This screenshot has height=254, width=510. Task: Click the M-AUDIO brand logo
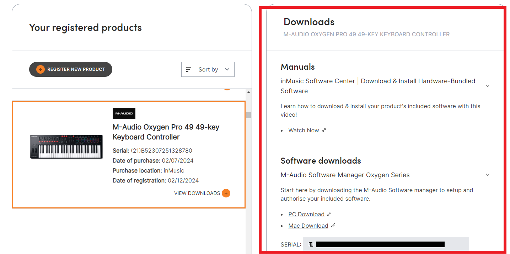point(124,113)
